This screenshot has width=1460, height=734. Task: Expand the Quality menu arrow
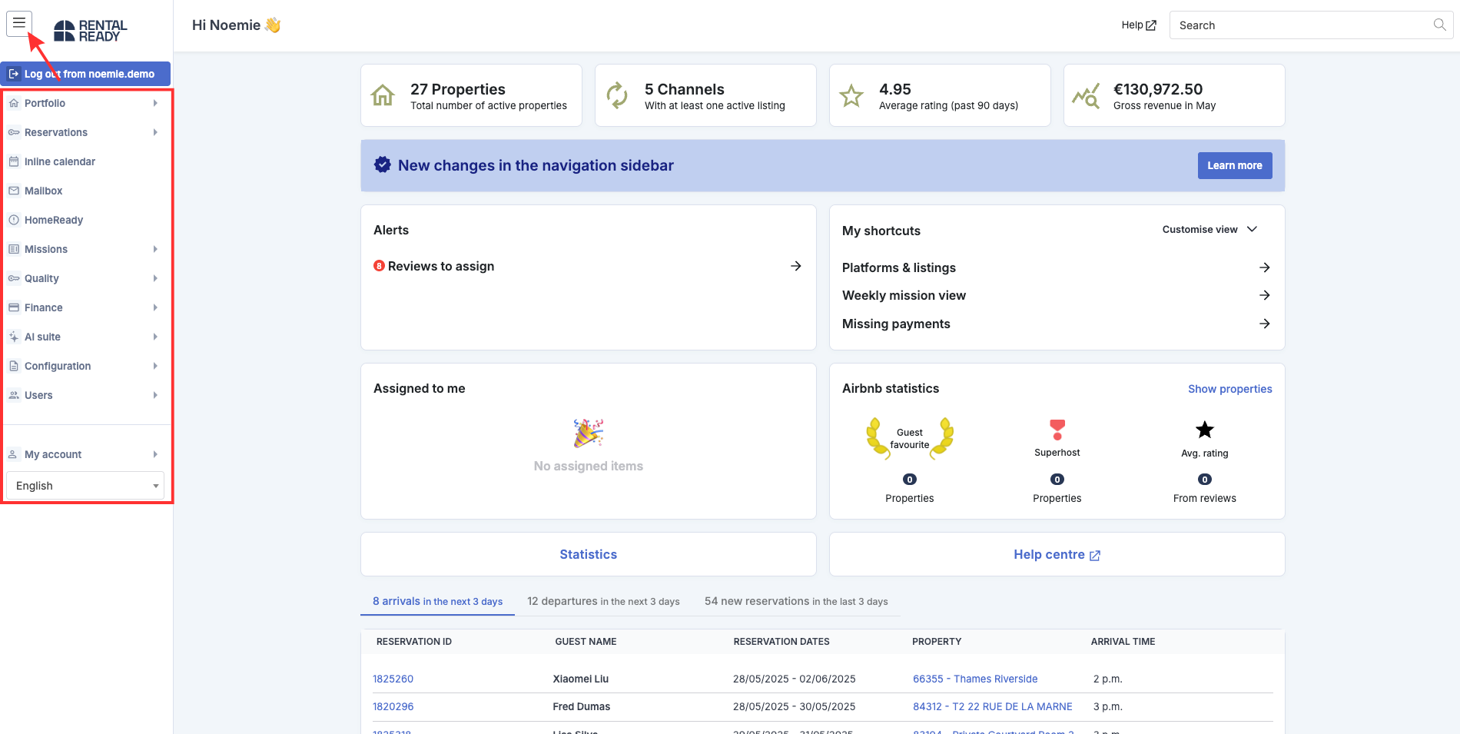155,278
